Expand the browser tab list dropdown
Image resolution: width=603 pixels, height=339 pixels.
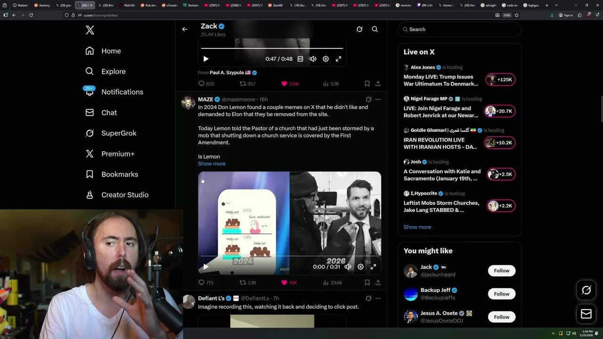[x=556, y=5]
